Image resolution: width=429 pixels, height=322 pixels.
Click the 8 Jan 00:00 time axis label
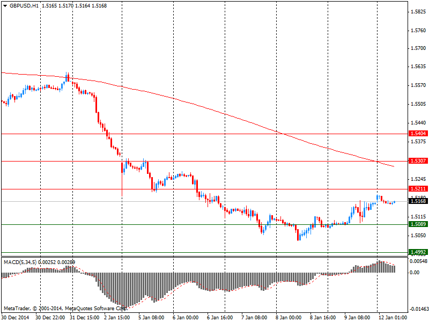(289, 317)
